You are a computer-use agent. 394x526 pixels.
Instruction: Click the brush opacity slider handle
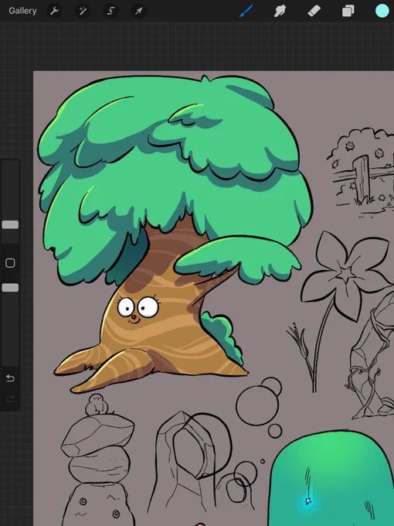tap(10, 288)
